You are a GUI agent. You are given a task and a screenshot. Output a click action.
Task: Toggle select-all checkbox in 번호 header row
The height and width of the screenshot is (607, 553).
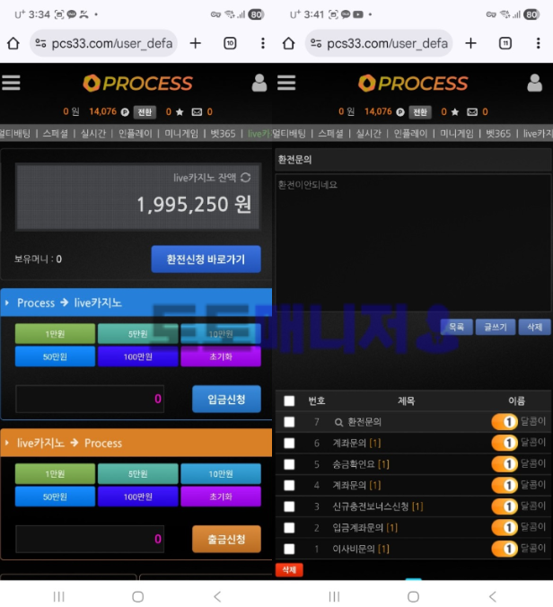(289, 401)
